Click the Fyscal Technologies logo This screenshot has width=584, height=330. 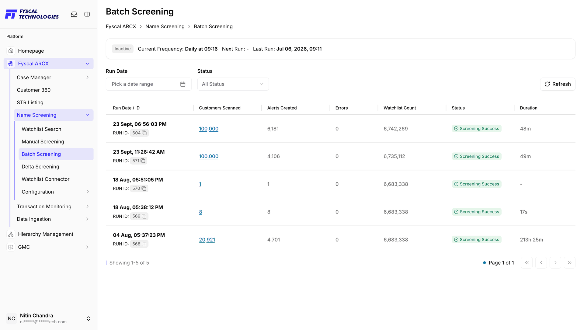click(x=32, y=14)
